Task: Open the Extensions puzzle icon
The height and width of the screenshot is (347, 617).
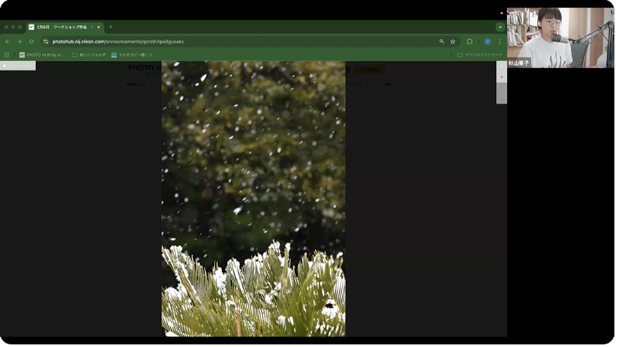Action: click(469, 42)
